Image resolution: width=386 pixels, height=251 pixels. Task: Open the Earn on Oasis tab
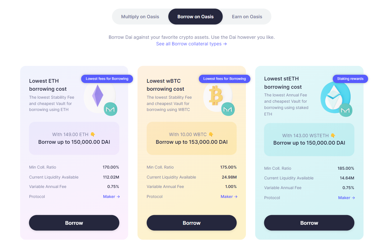(x=247, y=17)
